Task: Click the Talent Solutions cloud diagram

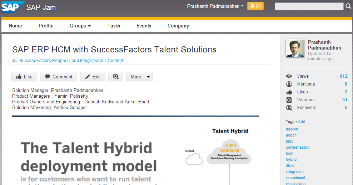Action: coord(229,153)
